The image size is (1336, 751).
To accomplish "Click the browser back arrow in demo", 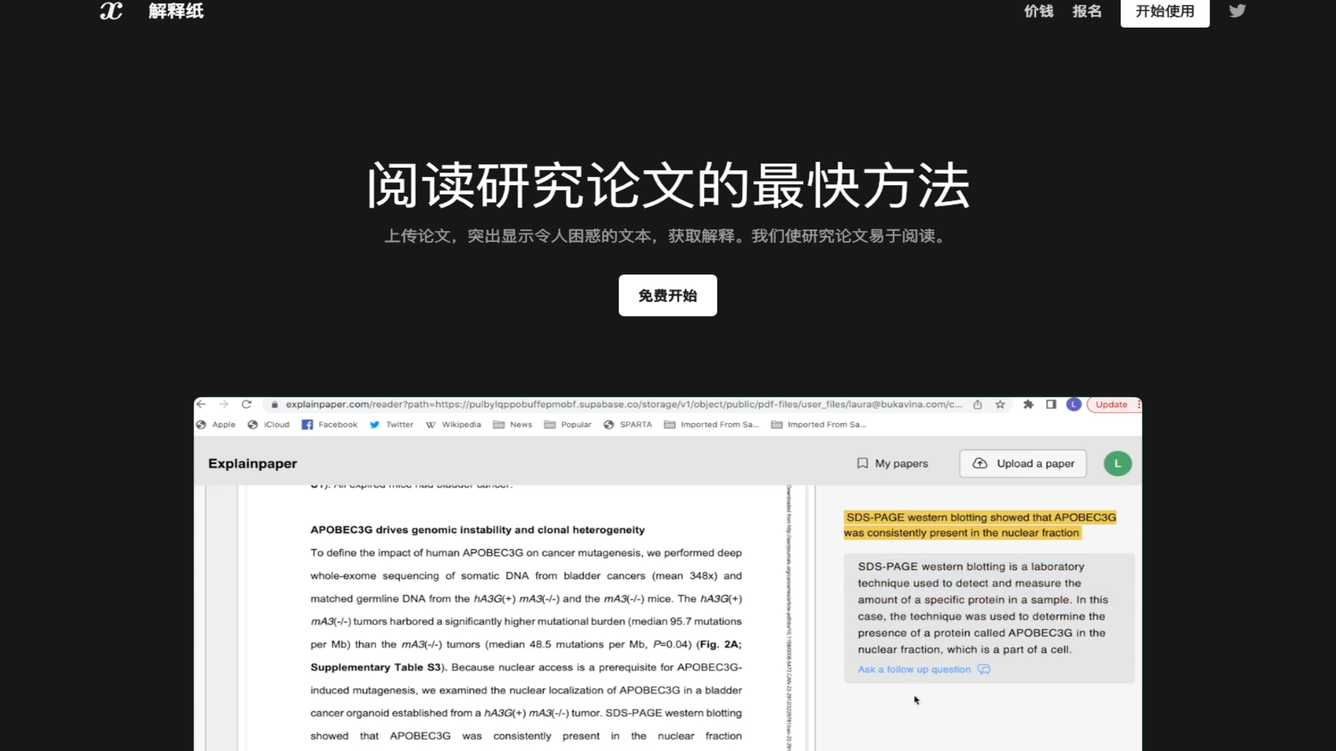I will click(201, 404).
